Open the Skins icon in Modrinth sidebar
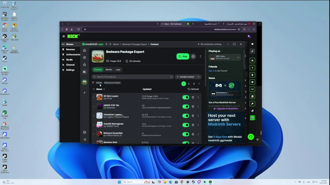 [84, 65]
